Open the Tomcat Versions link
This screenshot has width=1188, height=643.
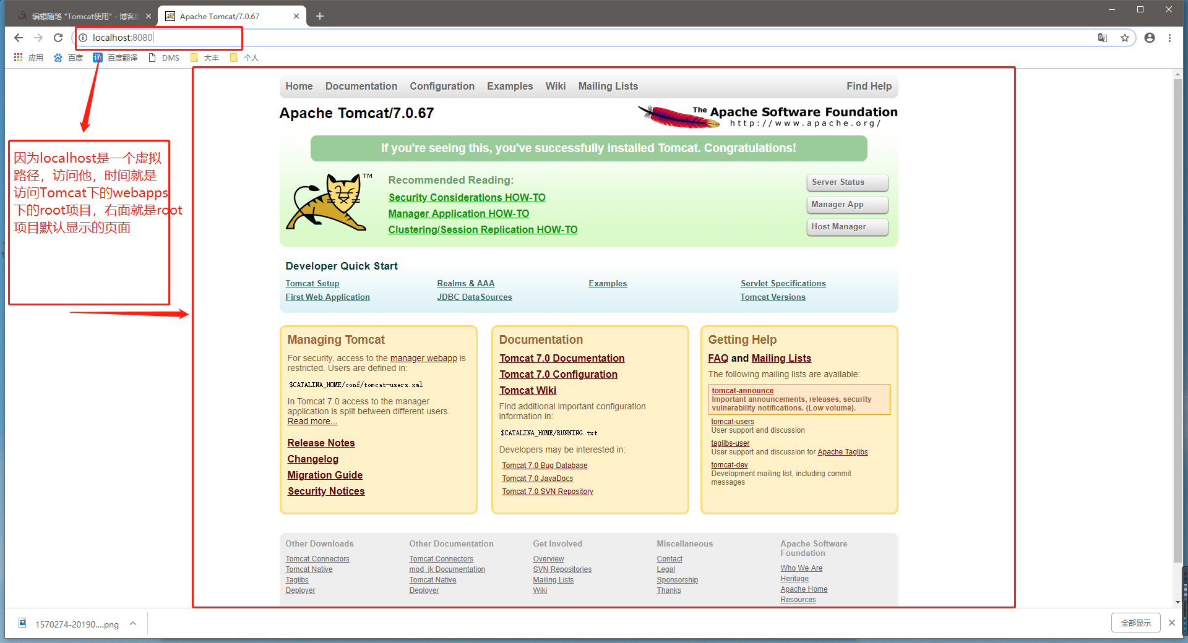[773, 297]
